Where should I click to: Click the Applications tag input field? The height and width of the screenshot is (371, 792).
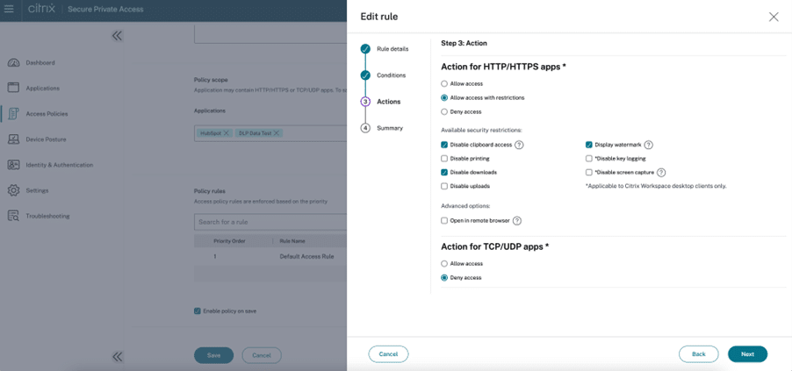tap(270, 134)
